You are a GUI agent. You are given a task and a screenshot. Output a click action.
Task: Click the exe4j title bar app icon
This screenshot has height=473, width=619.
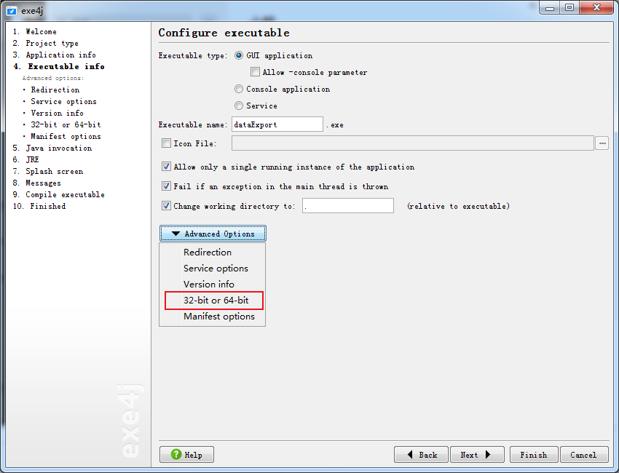coord(12,9)
